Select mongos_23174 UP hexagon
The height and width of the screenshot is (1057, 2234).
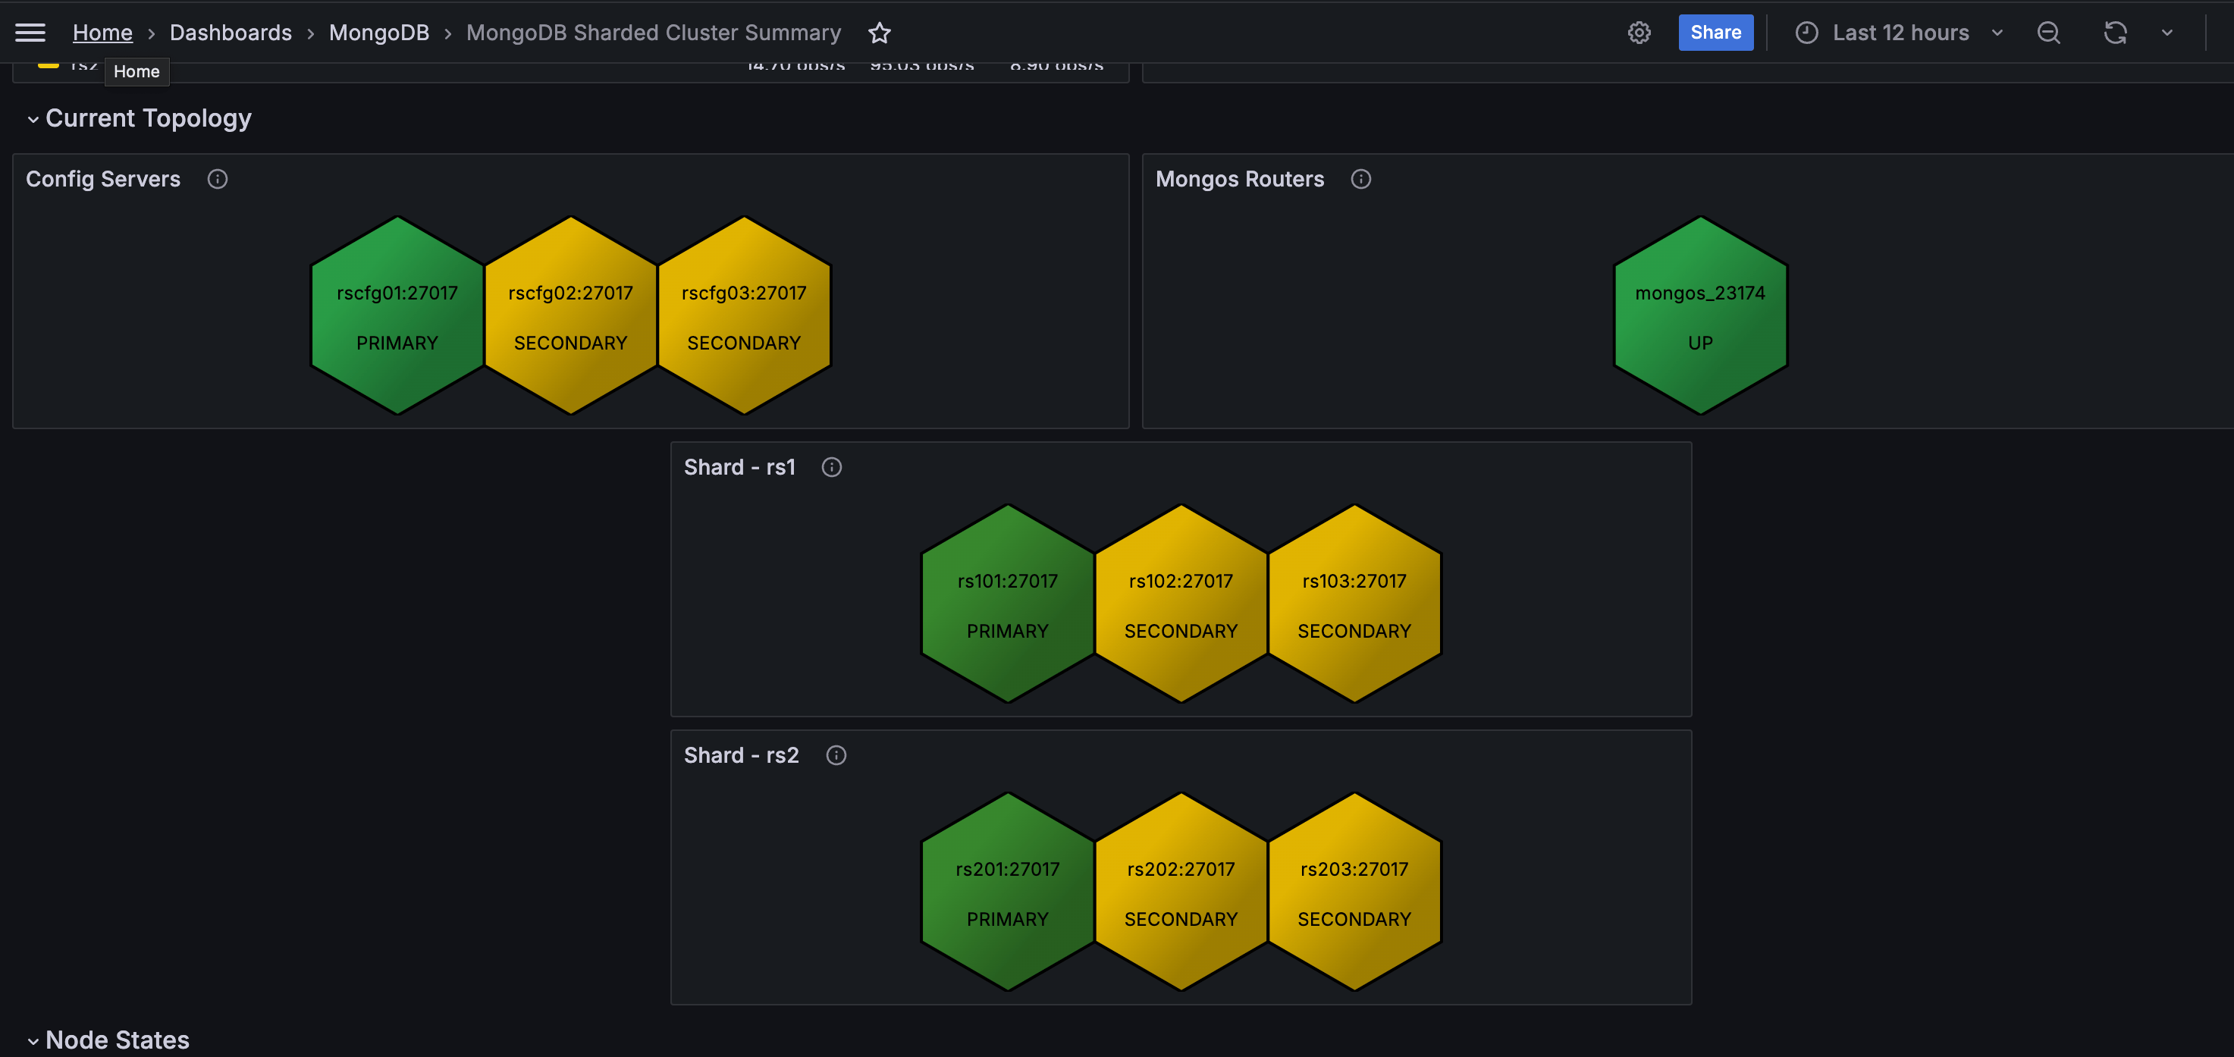coord(1699,316)
